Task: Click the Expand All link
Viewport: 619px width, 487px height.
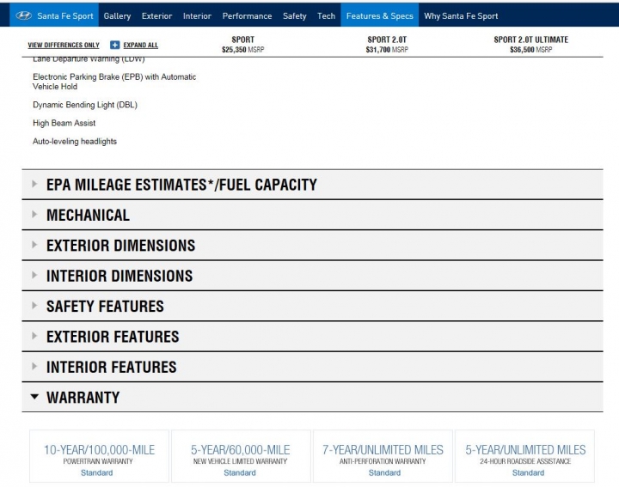Action: click(140, 45)
